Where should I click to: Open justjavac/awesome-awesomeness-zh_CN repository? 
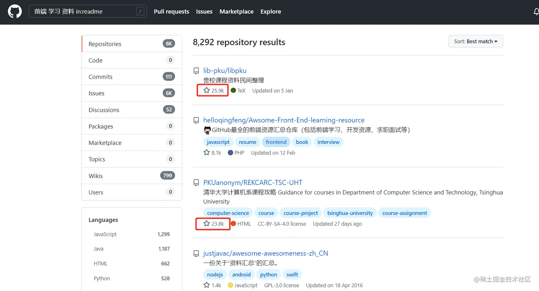pyautogui.click(x=266, y=253)
